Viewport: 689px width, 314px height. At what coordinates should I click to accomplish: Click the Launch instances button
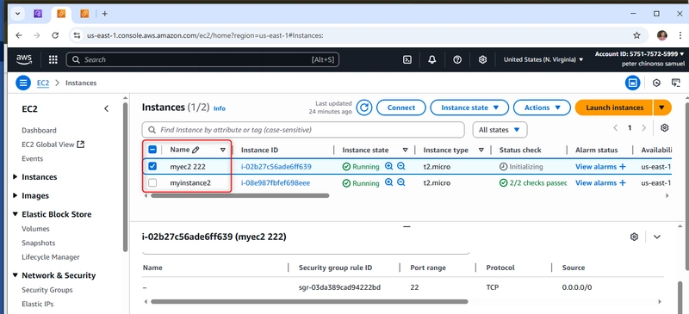pyautogui.click(x=614, y=108)
